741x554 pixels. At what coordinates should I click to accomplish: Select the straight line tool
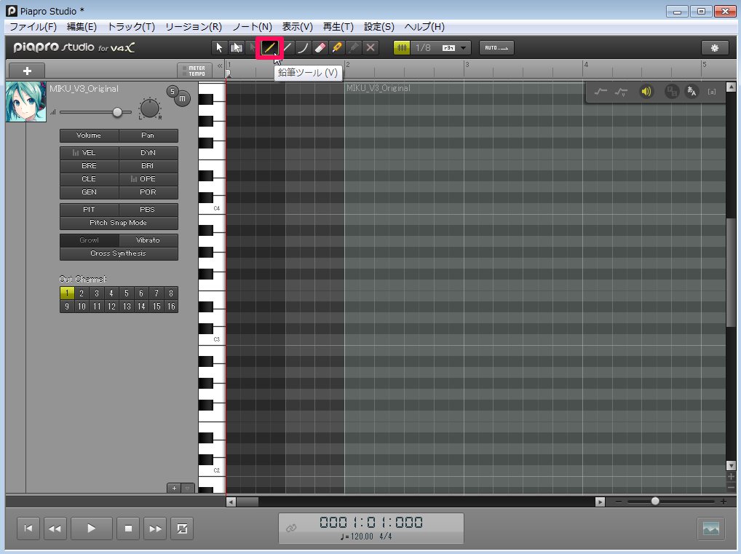click(x=286, y=48)
